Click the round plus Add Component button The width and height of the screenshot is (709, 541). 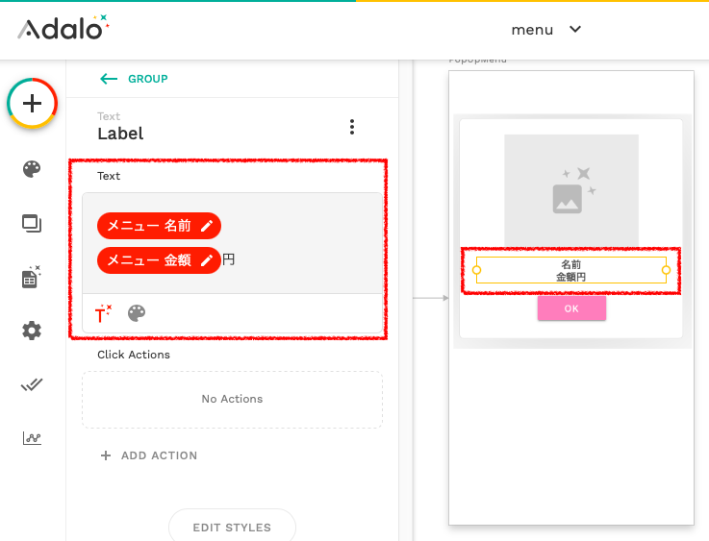32,104
